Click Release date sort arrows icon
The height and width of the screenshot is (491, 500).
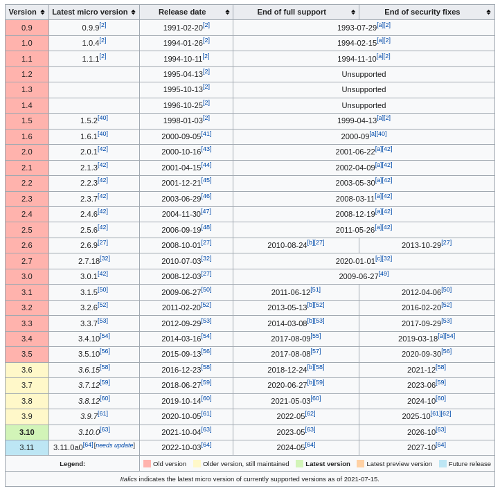click(227, 12)
